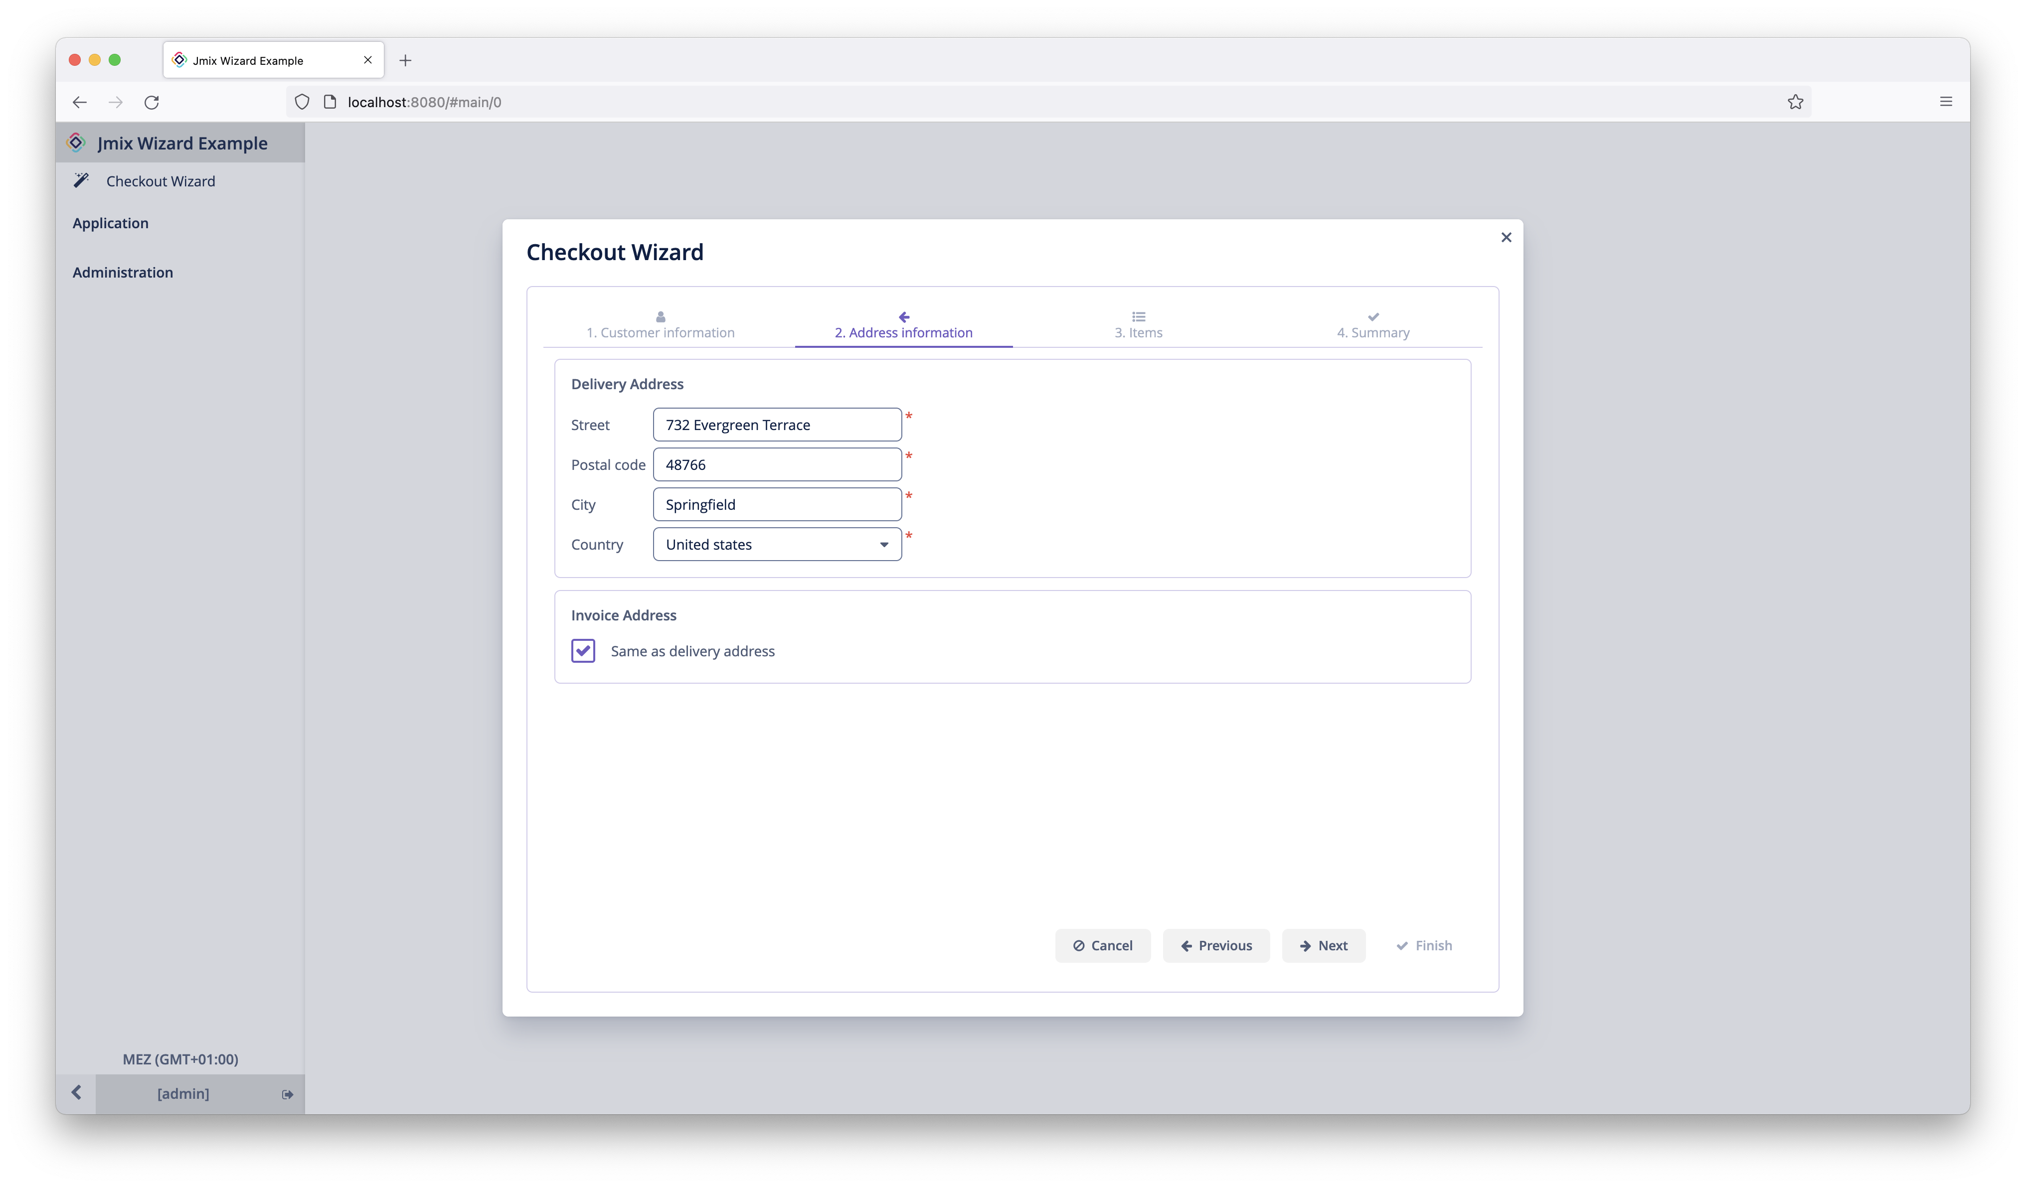Click the magic wand Checkout Wizard icon

pos(81,181)
